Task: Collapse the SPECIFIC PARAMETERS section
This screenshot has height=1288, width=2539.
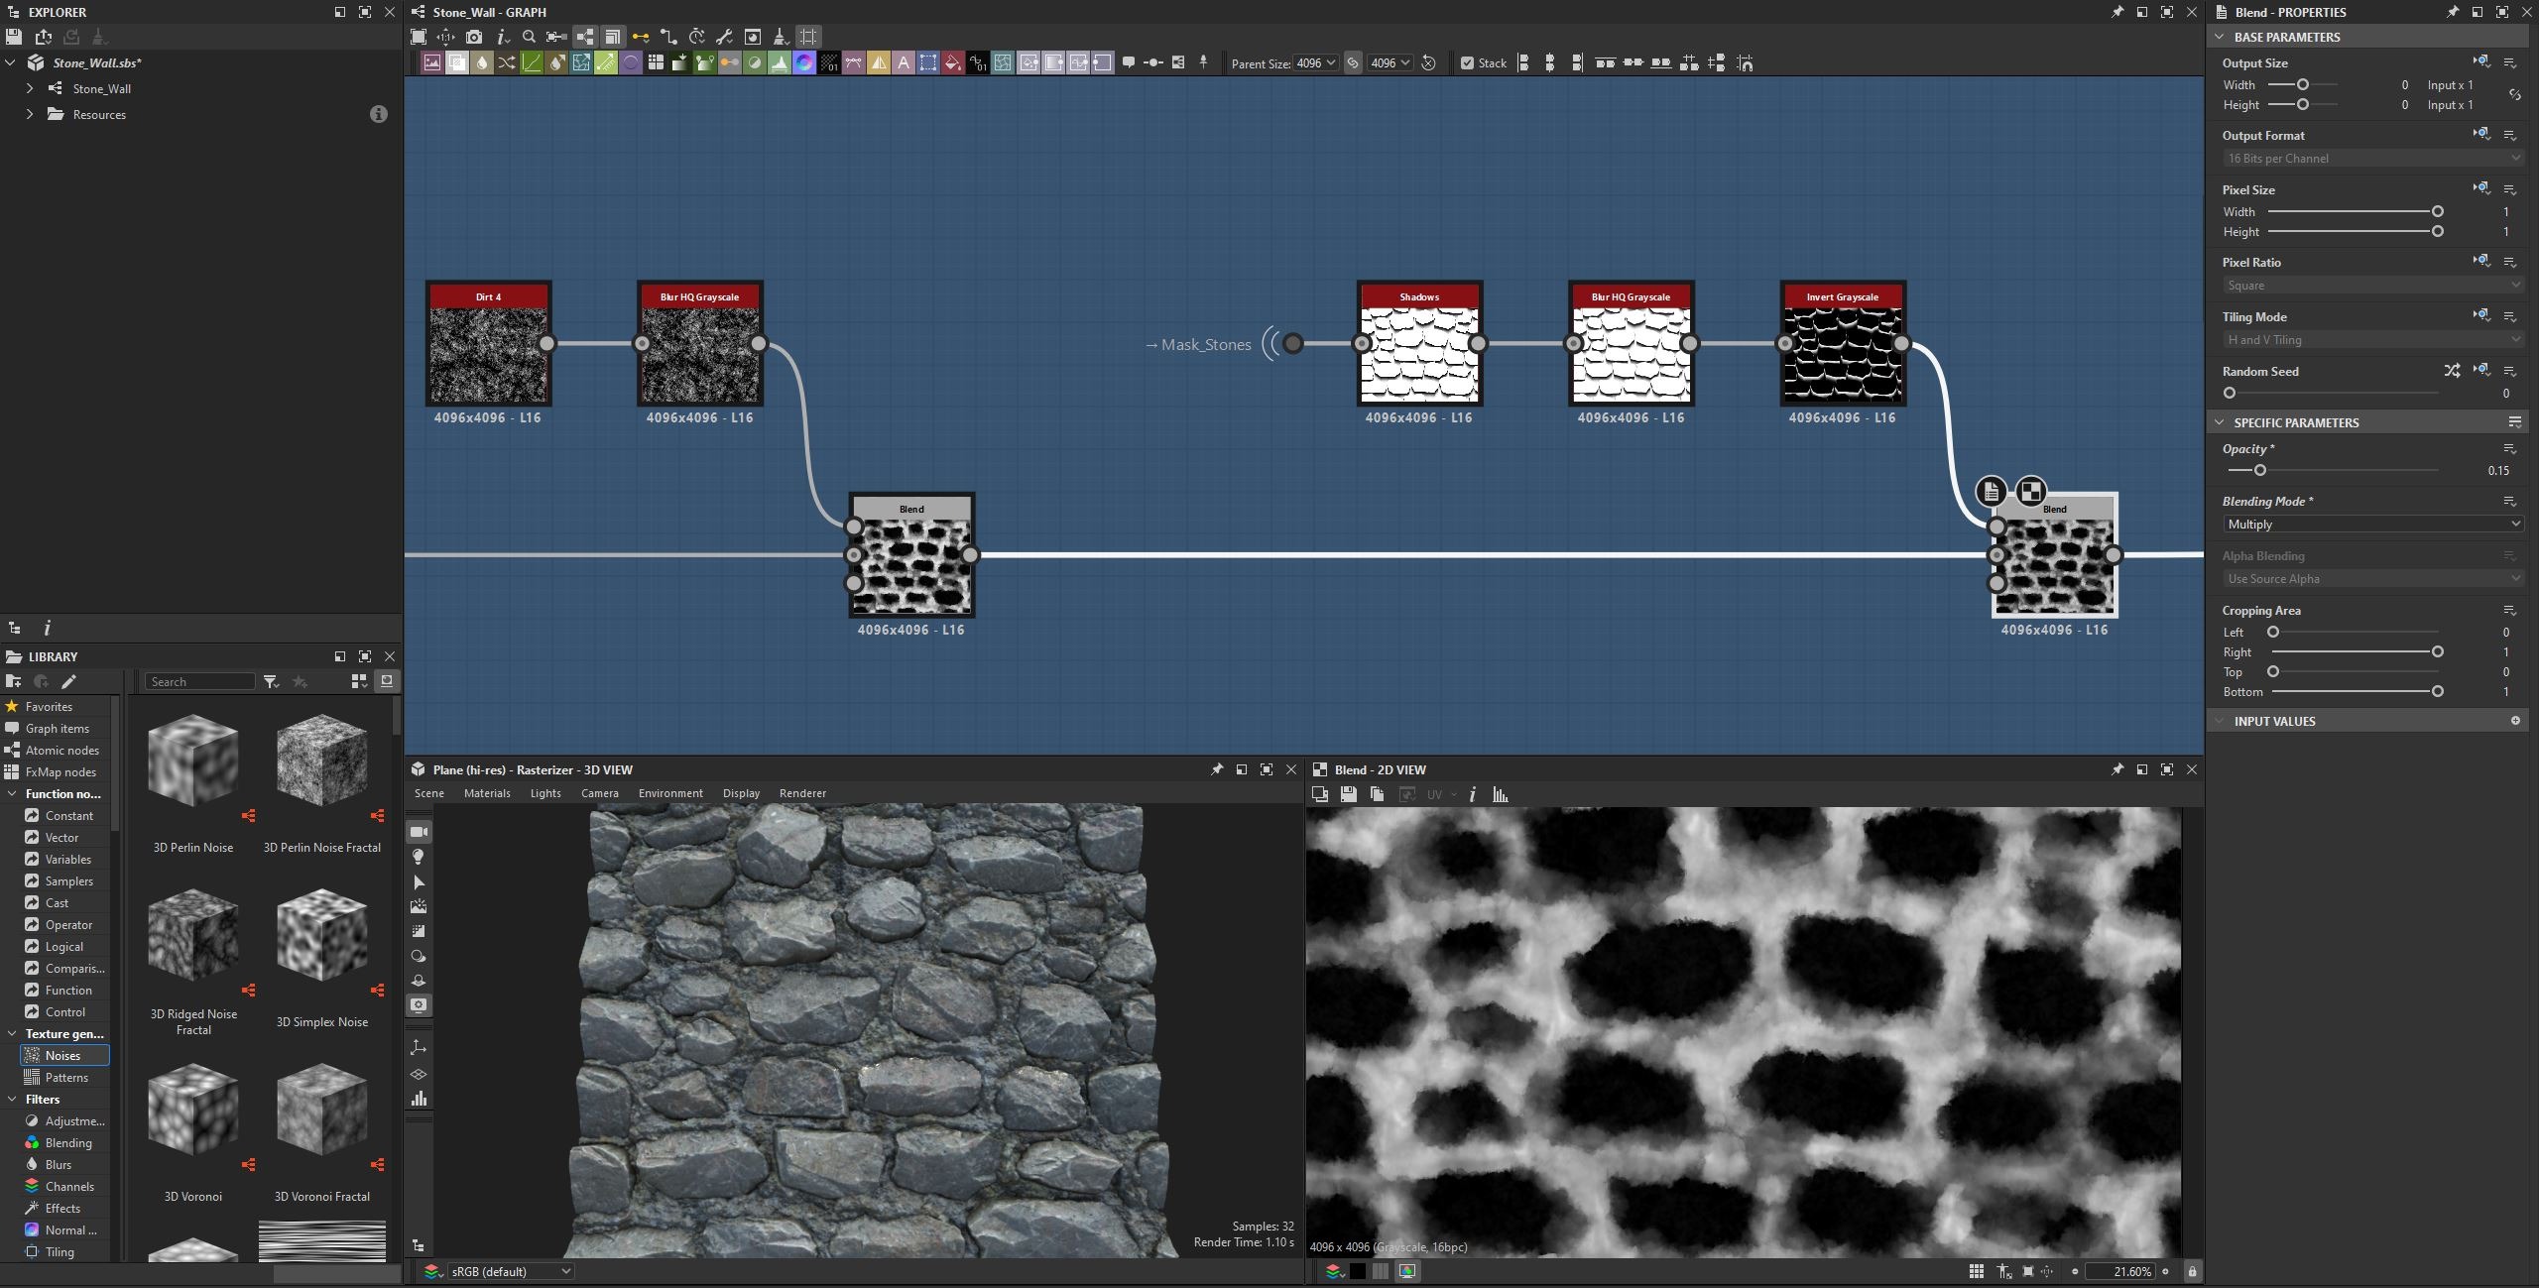Action: point(2220,422)
